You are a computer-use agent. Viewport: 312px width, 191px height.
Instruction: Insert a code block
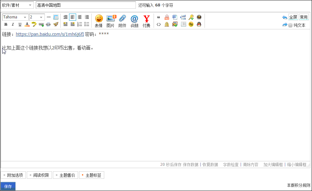point(159,25)
